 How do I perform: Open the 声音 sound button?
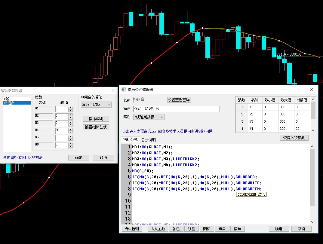[x=222, y=229]
